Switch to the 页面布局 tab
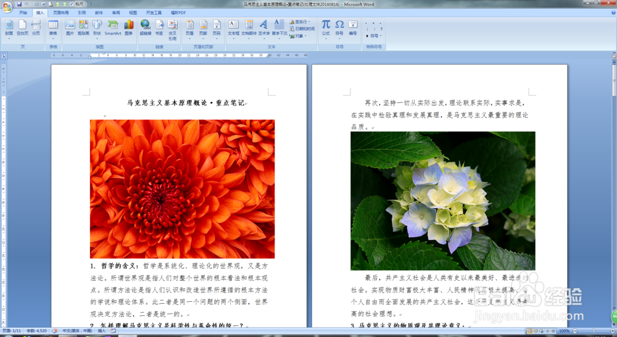Screen dimensions: 617x337 (x=61, y=12)
